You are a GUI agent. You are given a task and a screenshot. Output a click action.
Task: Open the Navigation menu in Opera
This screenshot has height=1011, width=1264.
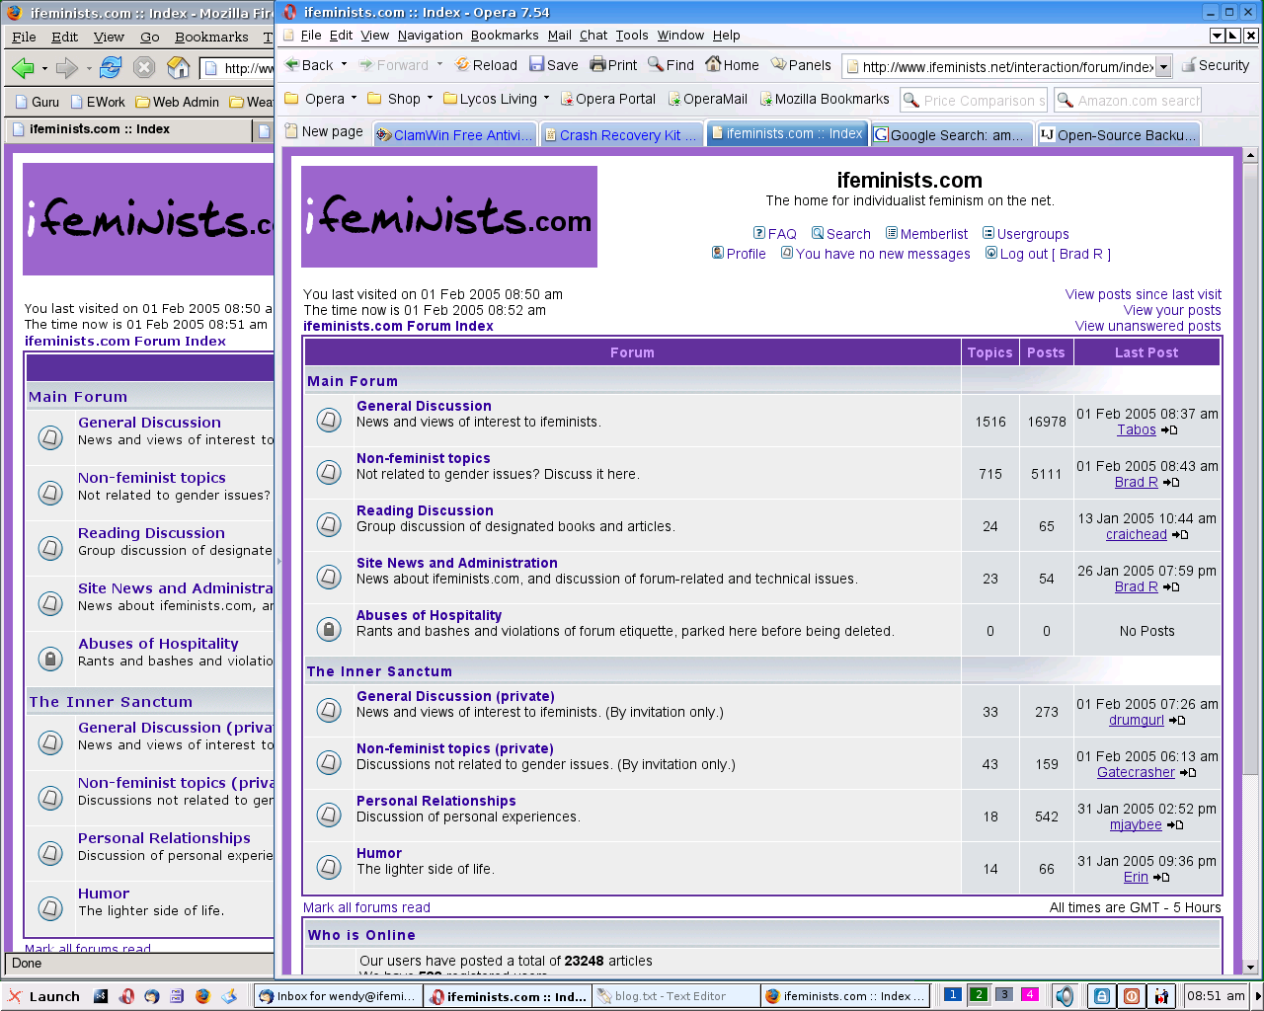tap(431, 35)
